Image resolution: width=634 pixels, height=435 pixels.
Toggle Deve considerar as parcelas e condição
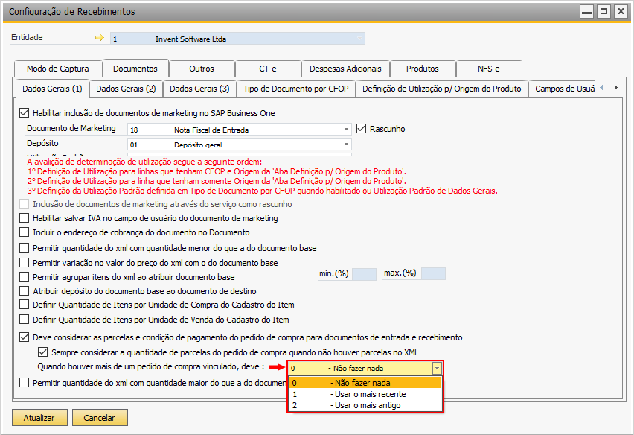[x=25, y=337]
